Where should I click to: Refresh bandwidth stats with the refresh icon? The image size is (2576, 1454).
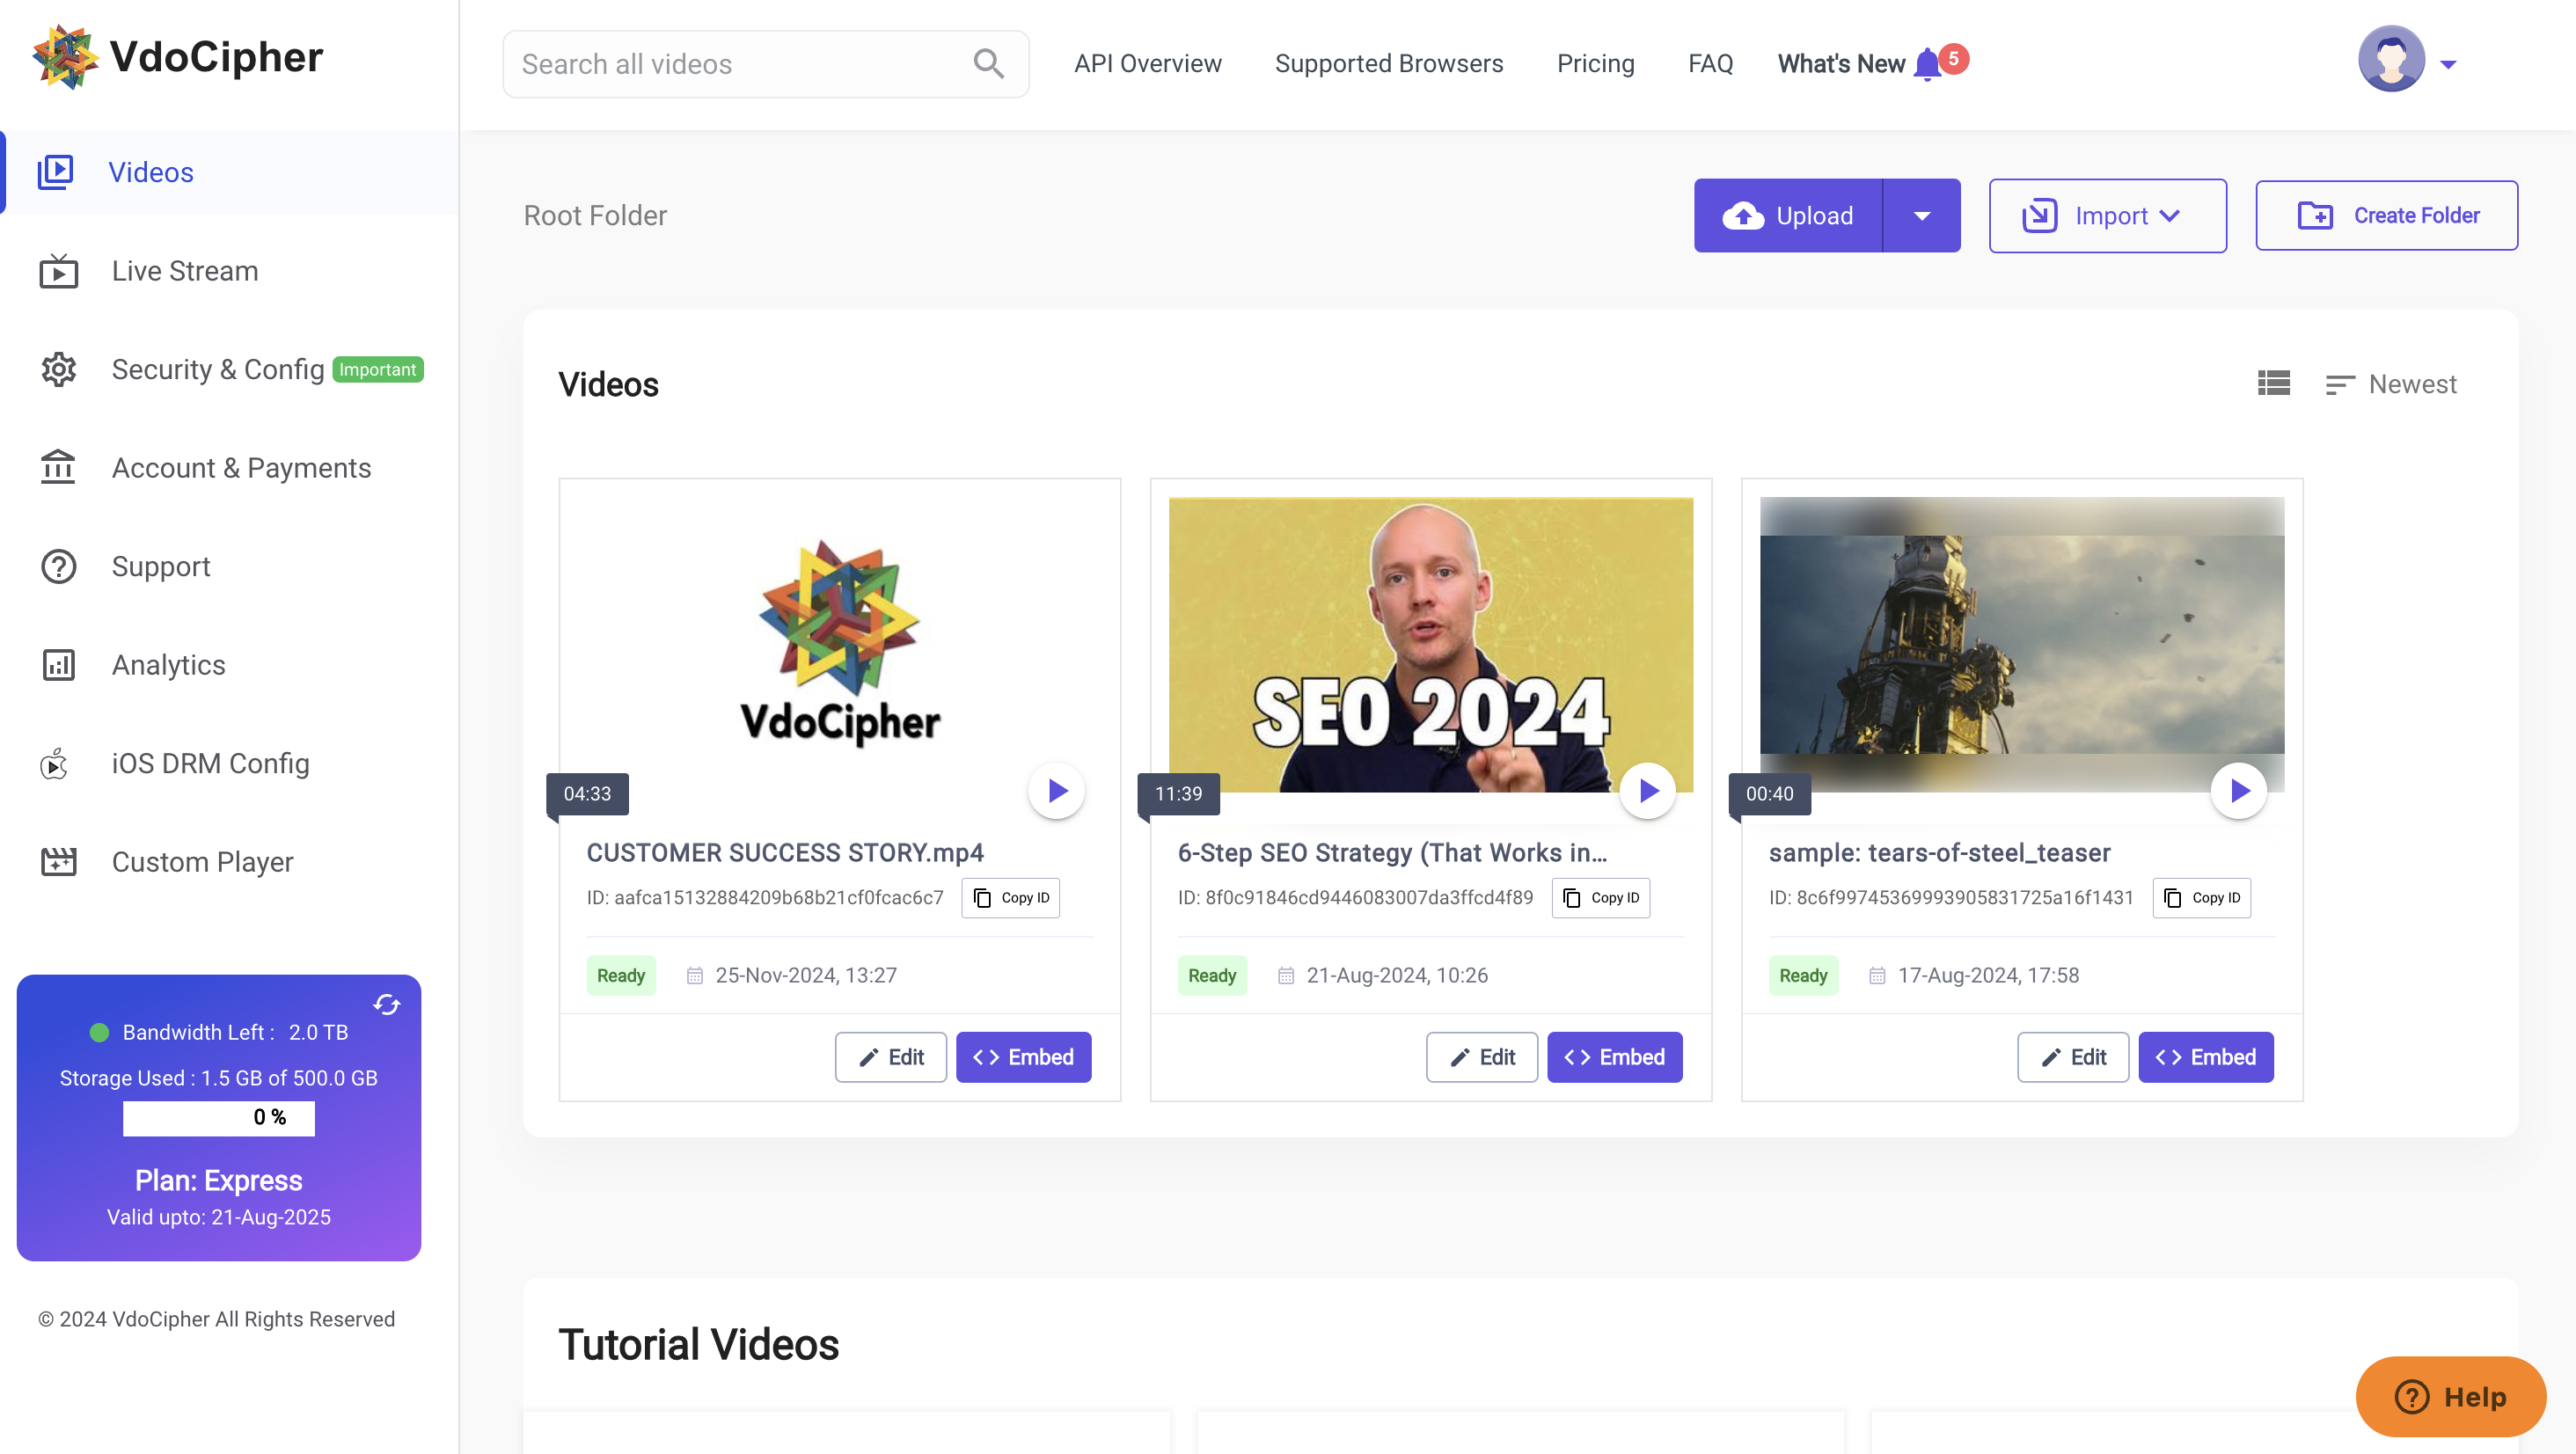point(386,1005)
